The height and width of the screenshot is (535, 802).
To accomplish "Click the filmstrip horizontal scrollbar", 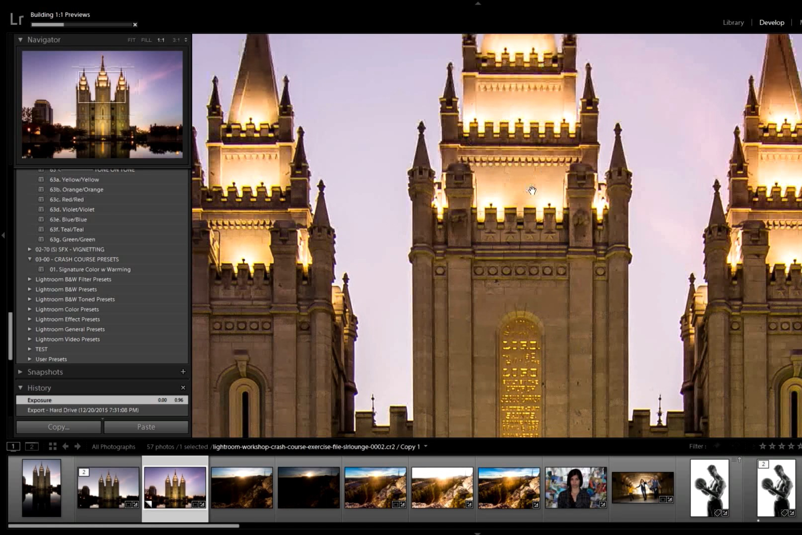I will coord(124,526).
